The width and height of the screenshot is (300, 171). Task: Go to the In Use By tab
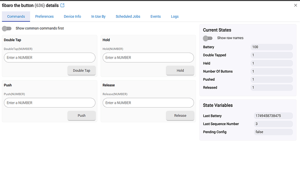(98, 16)
